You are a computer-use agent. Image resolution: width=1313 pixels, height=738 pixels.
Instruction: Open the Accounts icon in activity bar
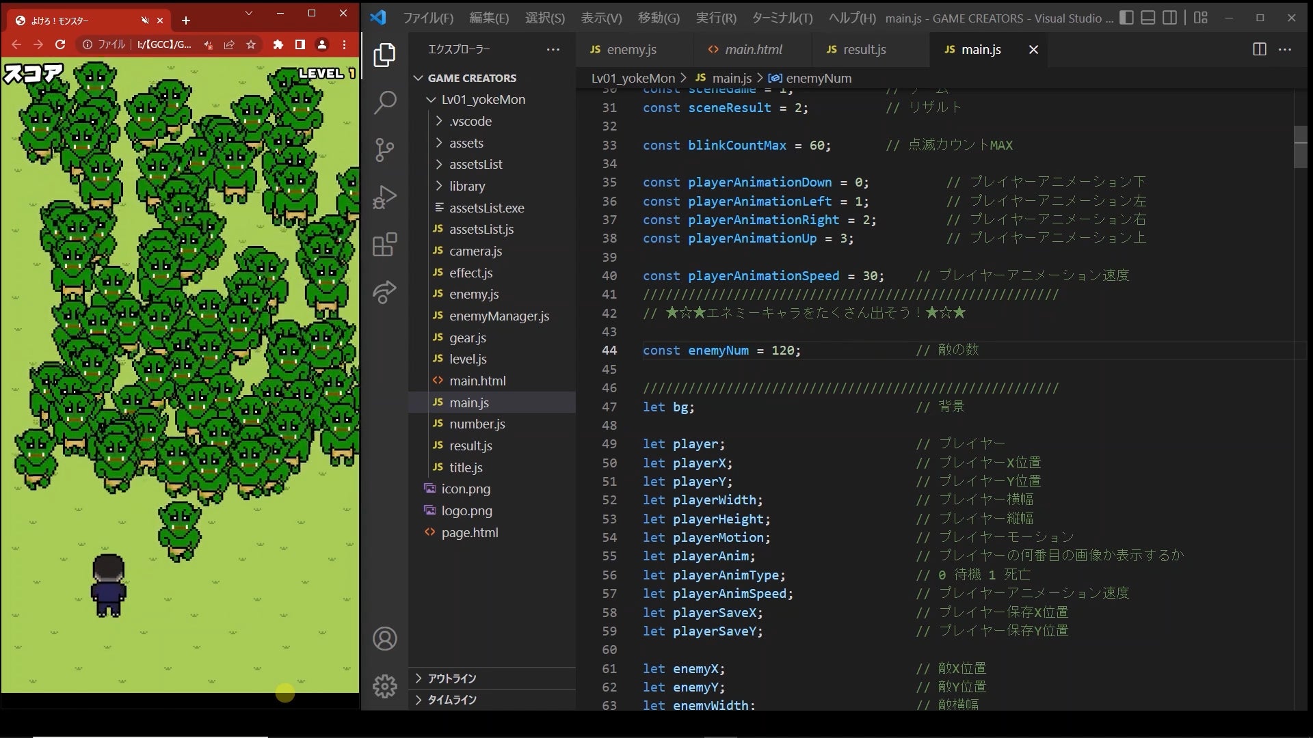click(x=385, y=639)
